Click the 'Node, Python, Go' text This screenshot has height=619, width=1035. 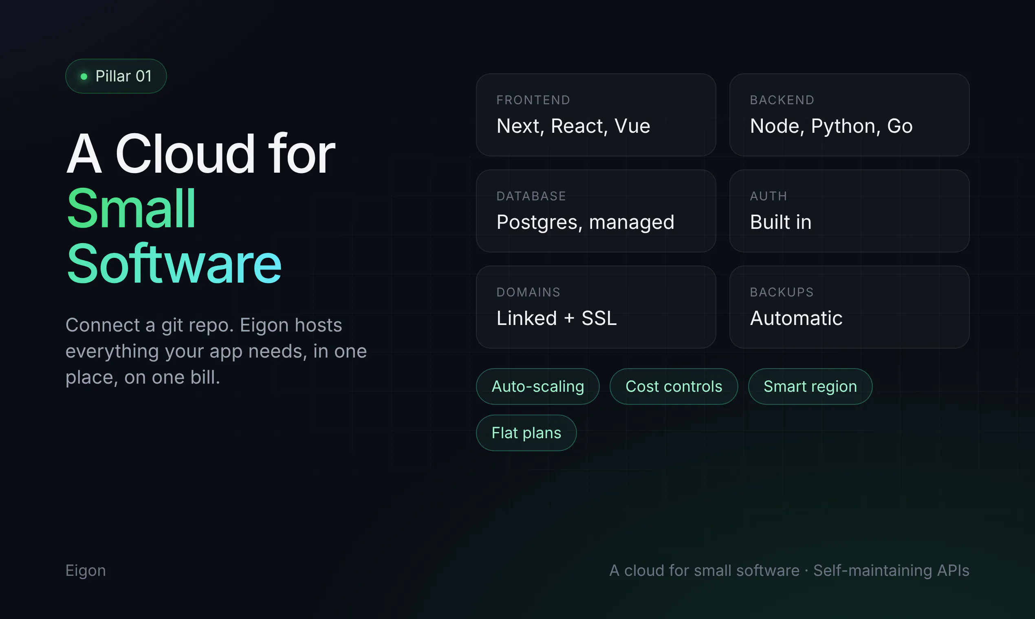tap(831, 126)
